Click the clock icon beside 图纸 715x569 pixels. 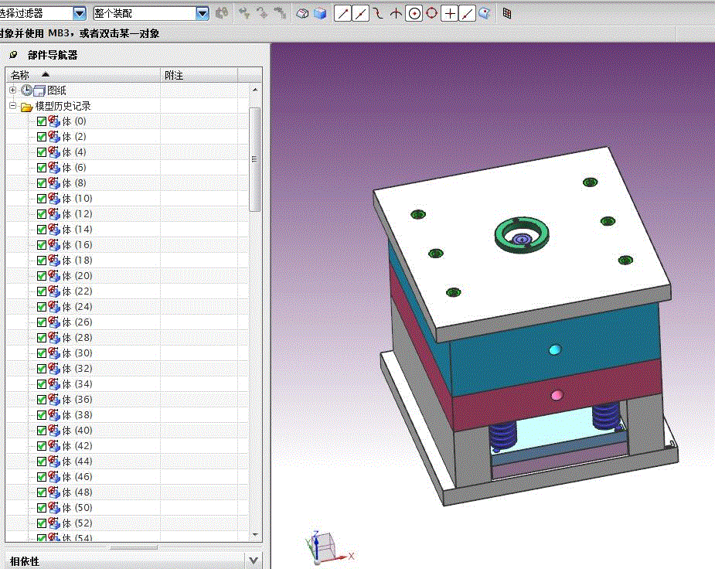[x=27, y=90]
